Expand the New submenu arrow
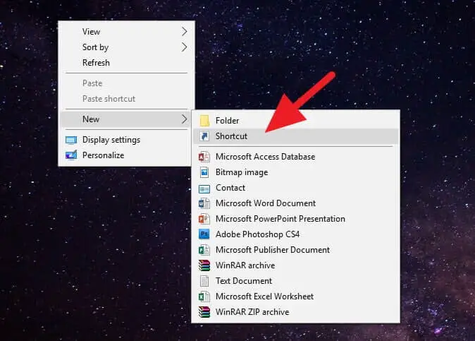Viewport: 475px width, 341px height. (x=184, y=119)
